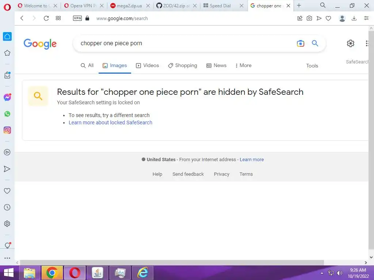Open Internet Explorer from taskbar
374x280 pixels.
point(143,273)
